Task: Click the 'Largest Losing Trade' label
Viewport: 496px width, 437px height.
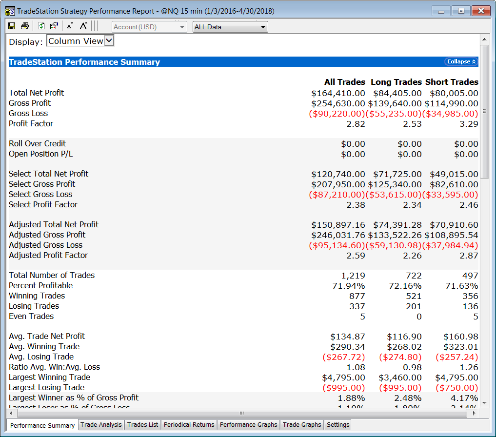Action: click(47, 387)
